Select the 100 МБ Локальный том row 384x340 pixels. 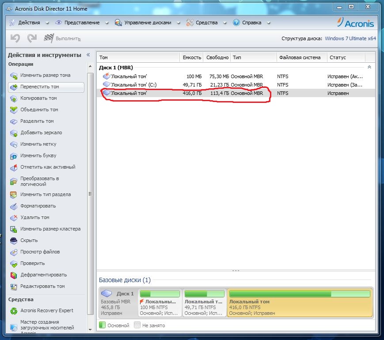[236, 76]
